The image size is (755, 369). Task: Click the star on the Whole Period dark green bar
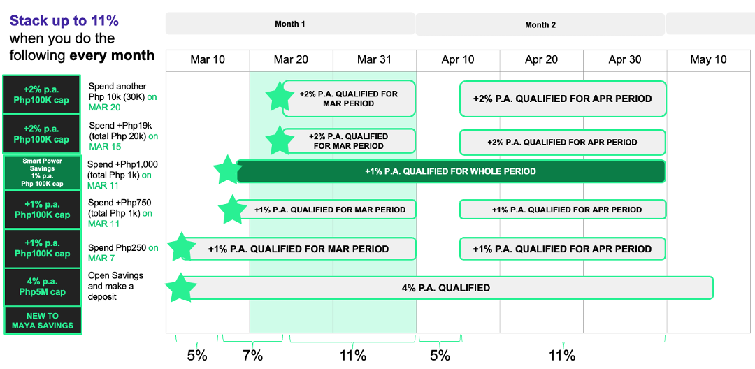point(227,171)
